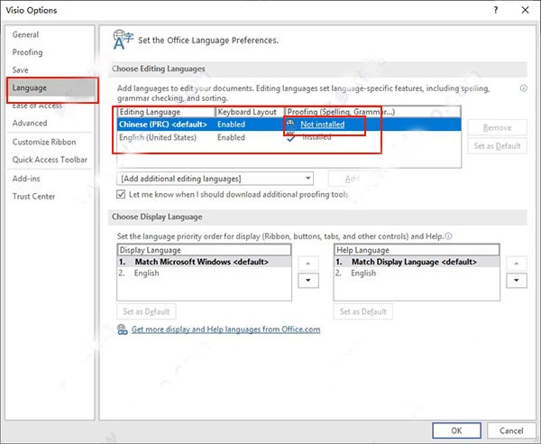The image size is (541, 444).
Task: Select English in the Display Language list
Action: (205, 273)
